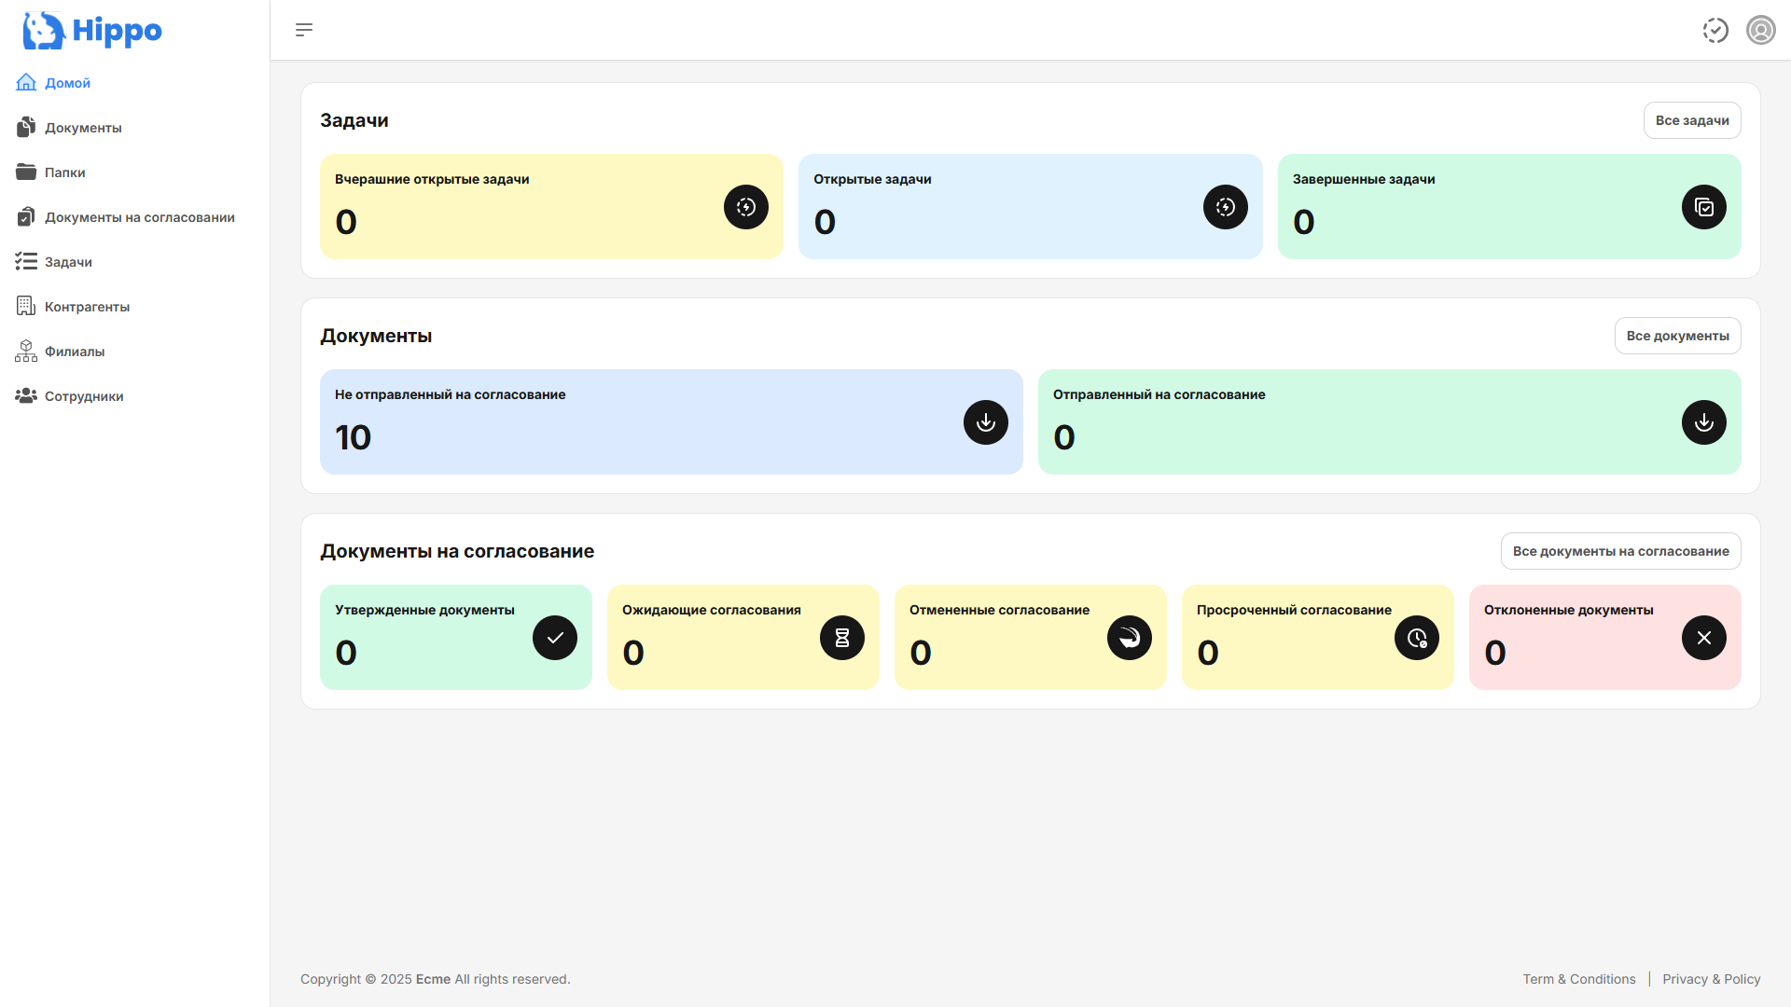Click the X icon on Отклоненные документы card

click(1703, 637)
